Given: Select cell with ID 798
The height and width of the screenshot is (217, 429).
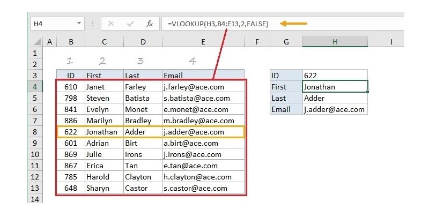Looking at the screenshot, I should [71, 98].
